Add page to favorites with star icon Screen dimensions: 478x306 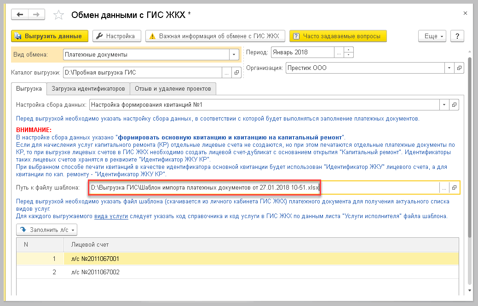coord(58,15)
